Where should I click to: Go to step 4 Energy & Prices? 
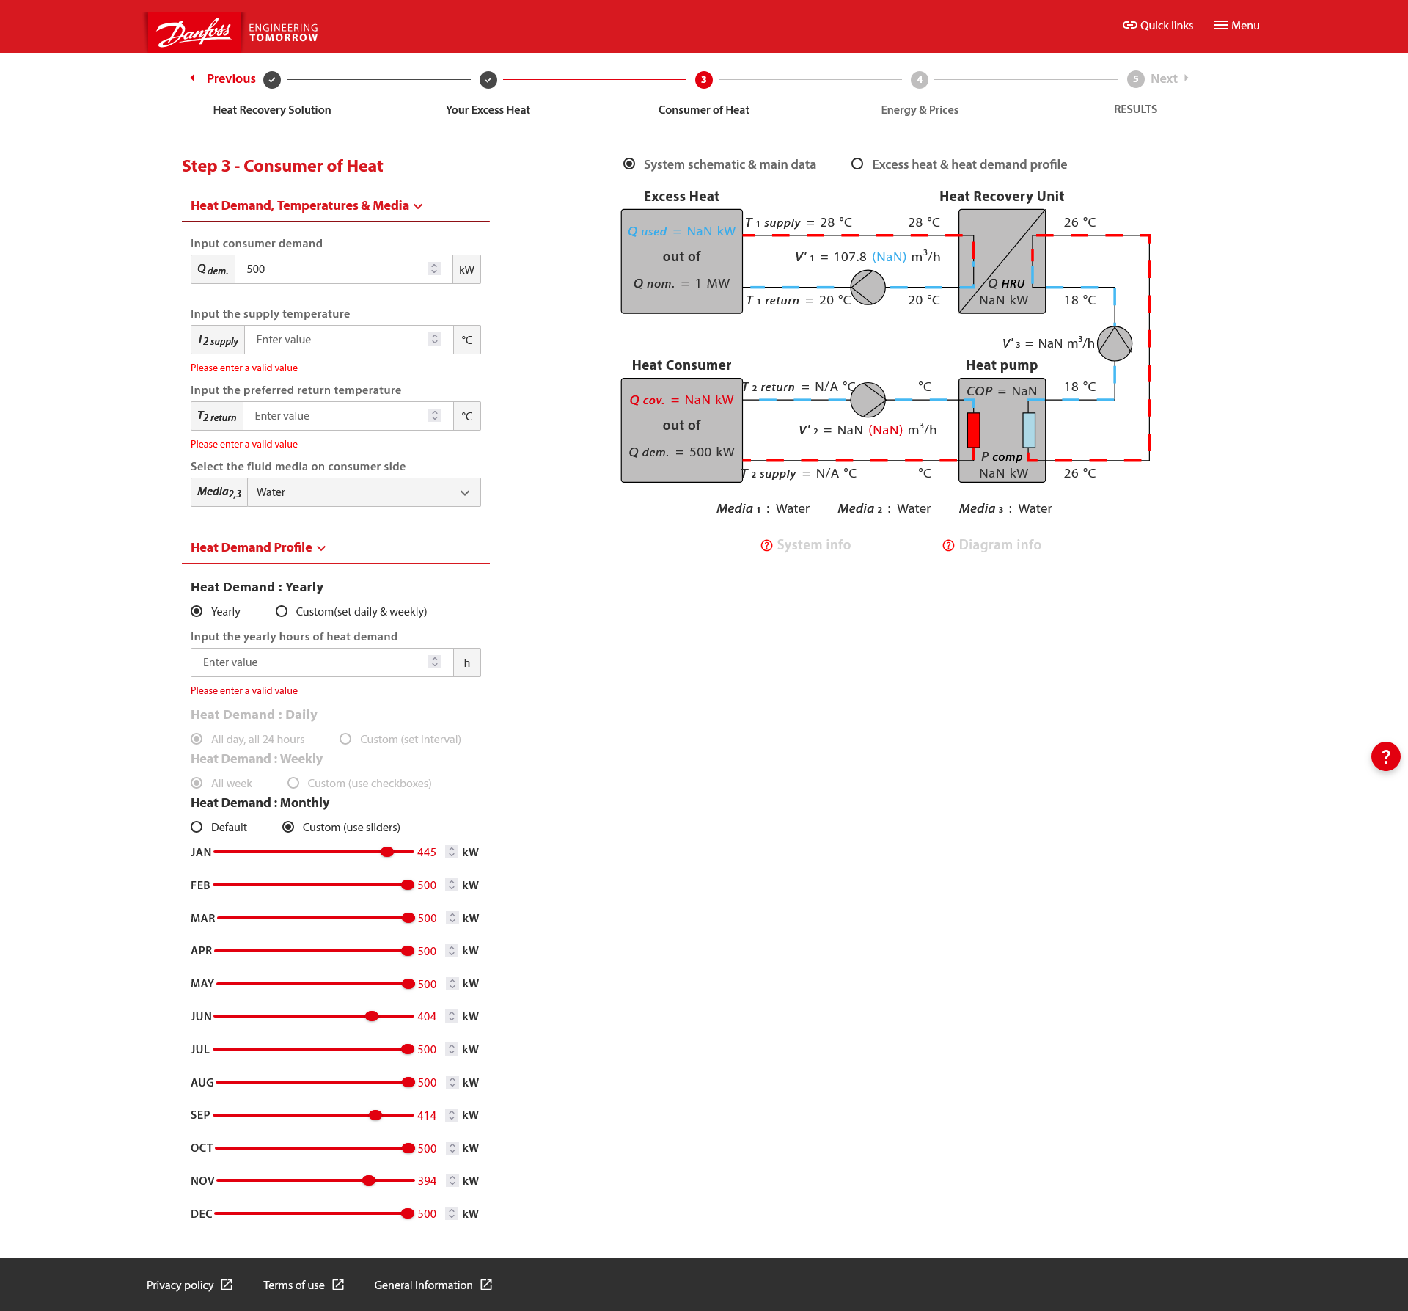919,79
